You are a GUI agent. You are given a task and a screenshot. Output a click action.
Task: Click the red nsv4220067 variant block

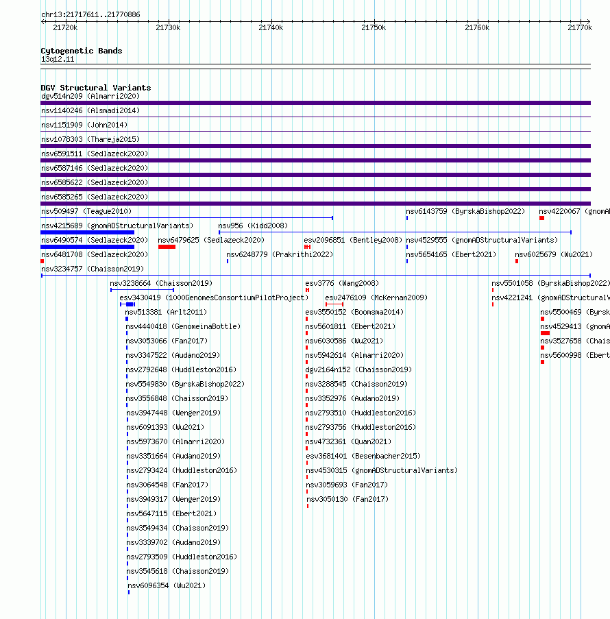tap(541, 218)
